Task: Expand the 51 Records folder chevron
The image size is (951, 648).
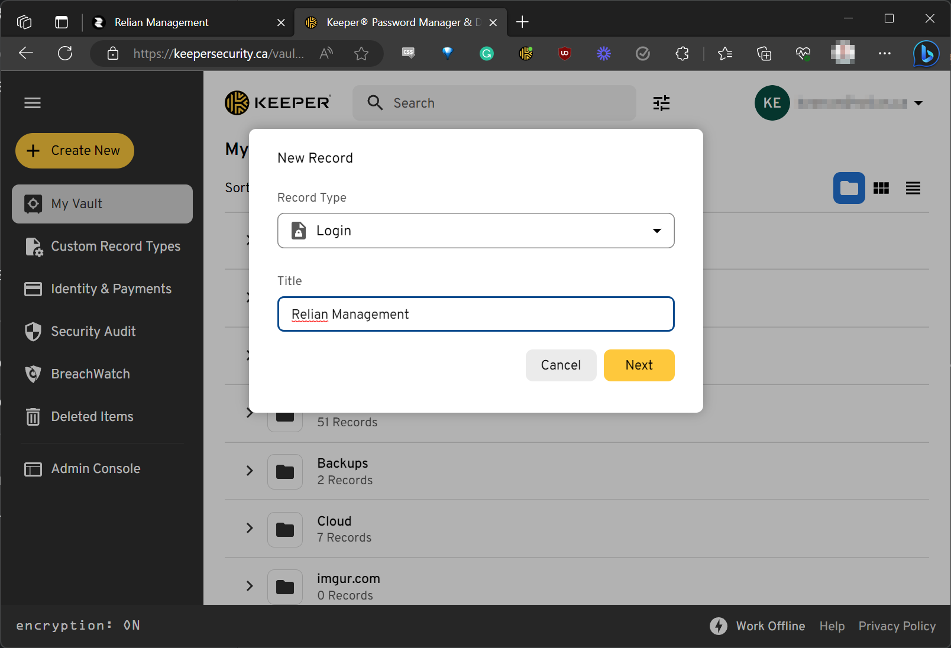Action: [x=250, y=413]
